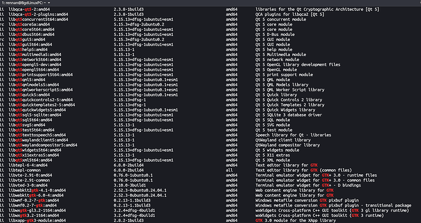Click the libwxgtk3.2-1t64:amd64 package name
Image resolution: width=421 pixels, height=223 pixels.
(x=34, y=216)
